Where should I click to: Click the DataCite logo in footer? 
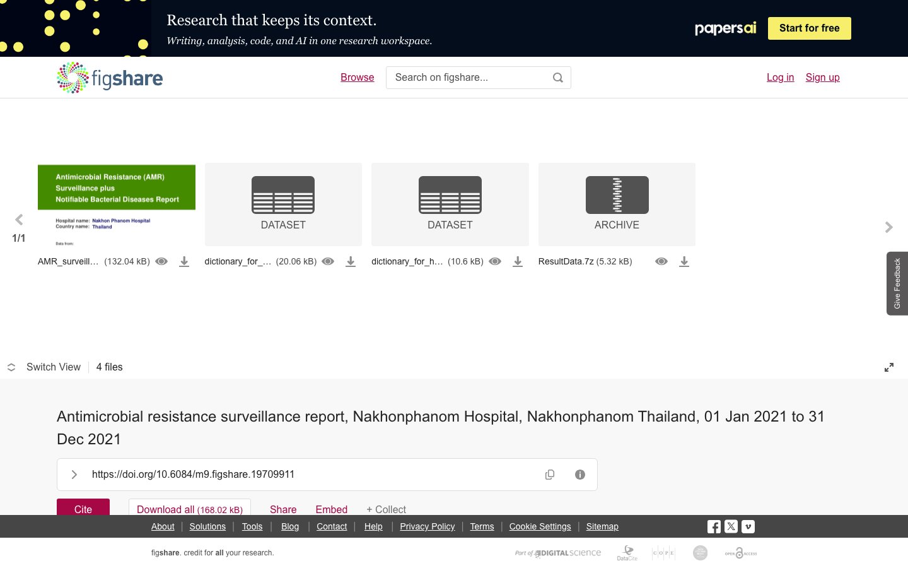627,553
